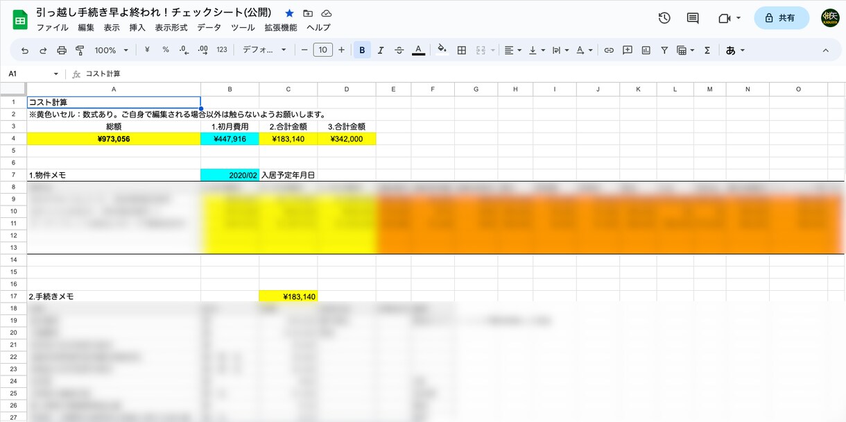The height and width of the screenshot is (422, 846).
Task: Insert a link with chain icon
Action: pyautogui.click(x=609, y=50)
